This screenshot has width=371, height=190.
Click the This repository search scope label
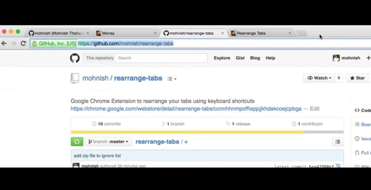[100, 58]
